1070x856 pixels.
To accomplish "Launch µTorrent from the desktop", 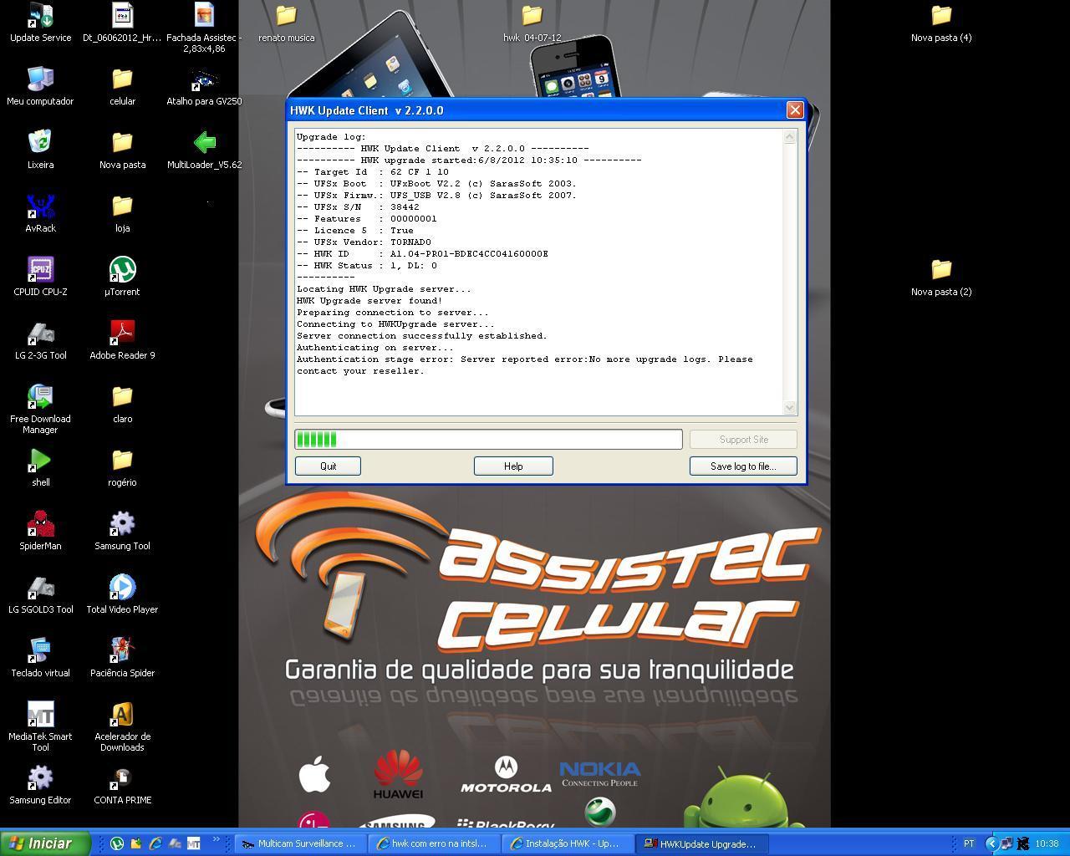I will click(122, 277).
